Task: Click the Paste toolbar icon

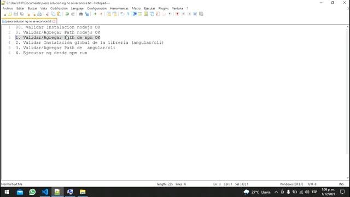Action: [x=59, y=14]
